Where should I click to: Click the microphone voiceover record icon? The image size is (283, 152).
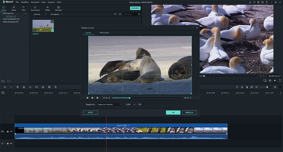[x=242, y=87]
